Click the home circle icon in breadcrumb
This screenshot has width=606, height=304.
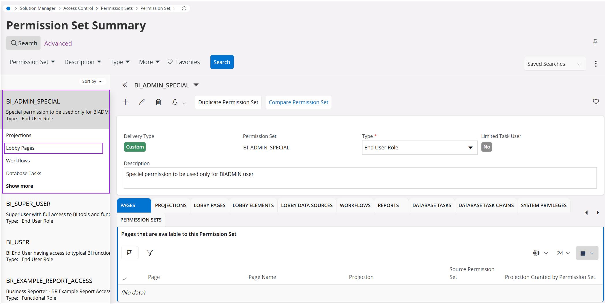coord(8,8)
